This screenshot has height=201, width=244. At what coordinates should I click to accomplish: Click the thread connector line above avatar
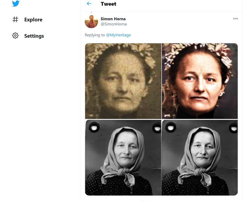click(x=91, y=13)
